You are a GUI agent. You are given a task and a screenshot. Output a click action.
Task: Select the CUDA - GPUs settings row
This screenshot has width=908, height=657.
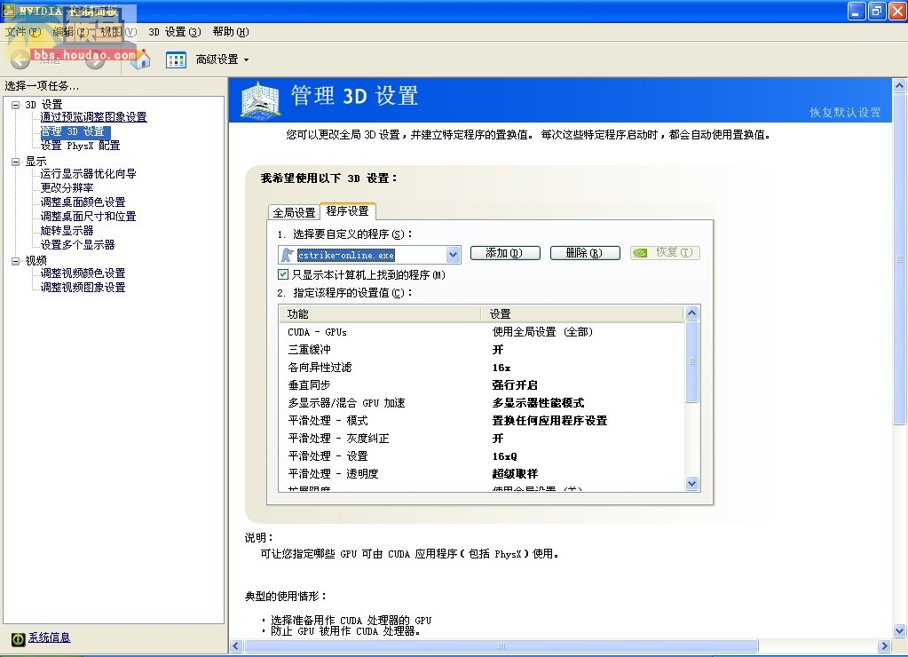(482, 332)
